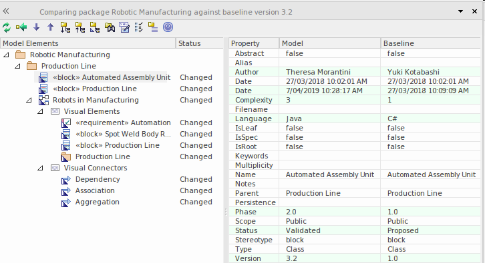Open compare options checklist icon
The width and height of the screenshot is (485, 263).
point(139,27)
